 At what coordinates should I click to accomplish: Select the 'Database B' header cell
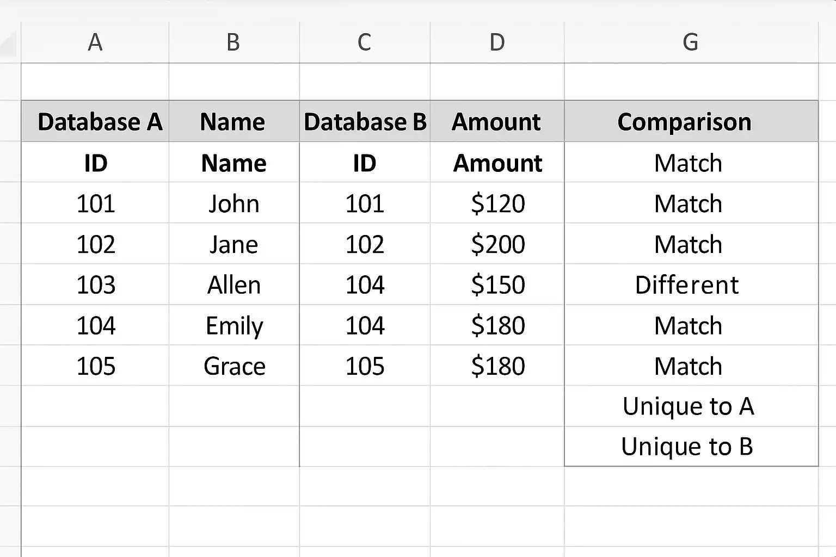coord(365,121)
